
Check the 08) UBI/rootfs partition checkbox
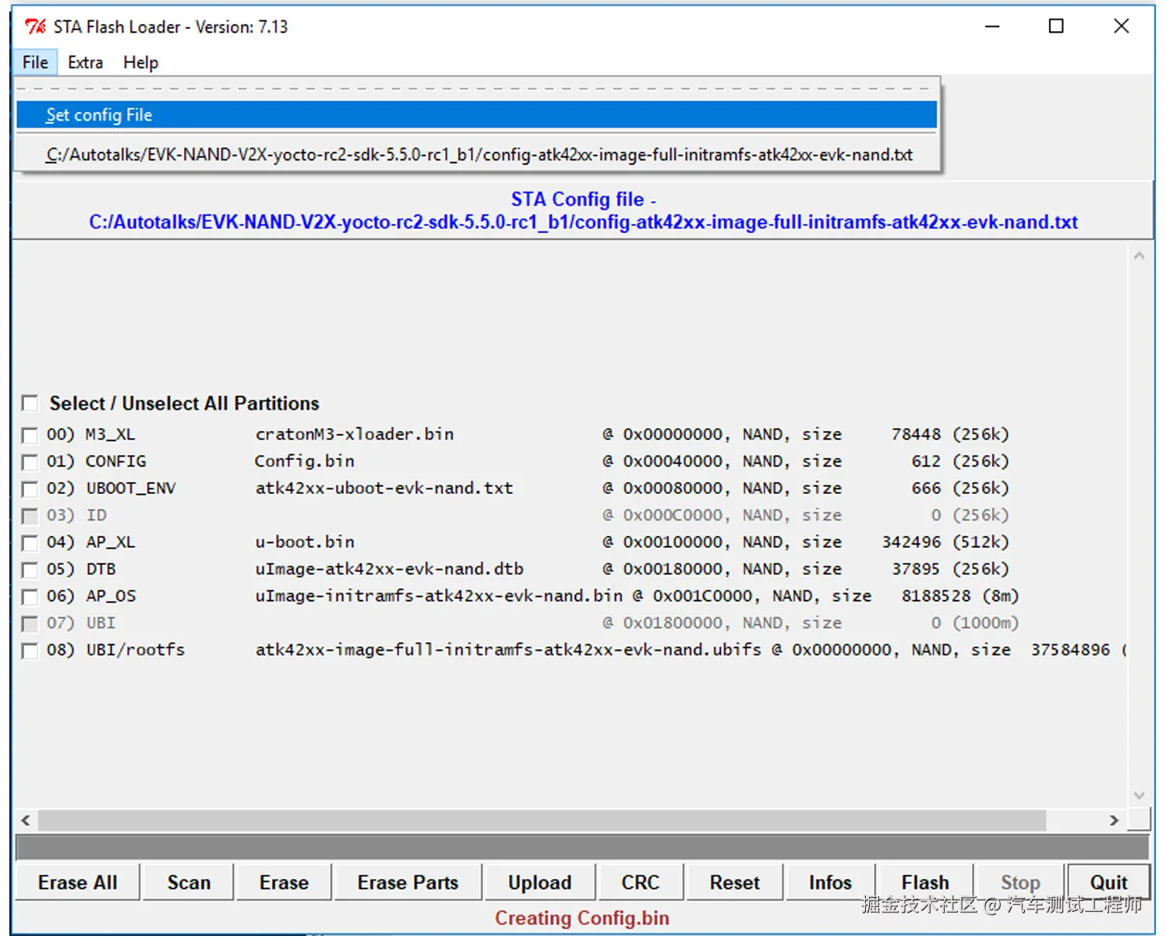[x=30, y=651]
